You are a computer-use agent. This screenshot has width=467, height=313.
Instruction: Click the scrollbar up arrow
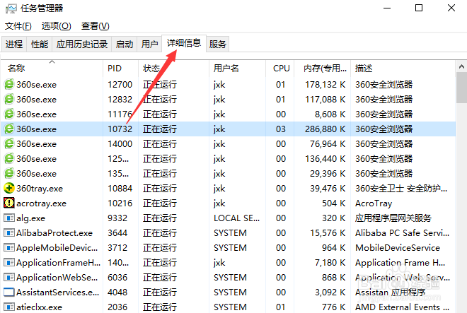pyautogui.click(x=461, y=66)
